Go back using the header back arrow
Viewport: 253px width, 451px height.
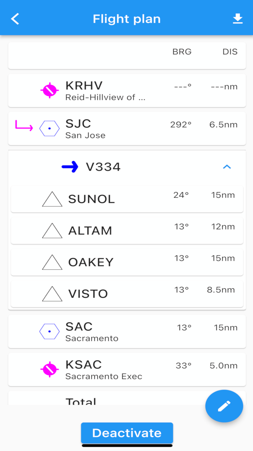coord(15,18)
